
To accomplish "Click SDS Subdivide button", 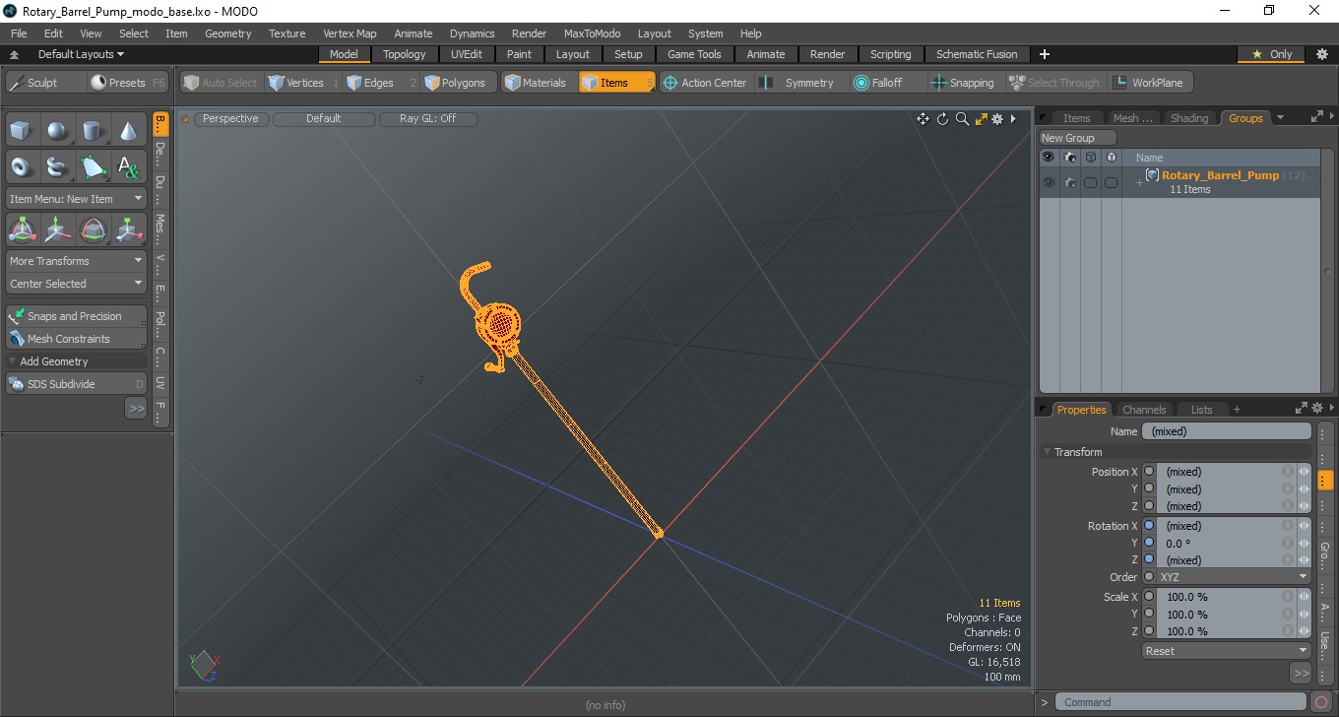I will coord(76,384).
